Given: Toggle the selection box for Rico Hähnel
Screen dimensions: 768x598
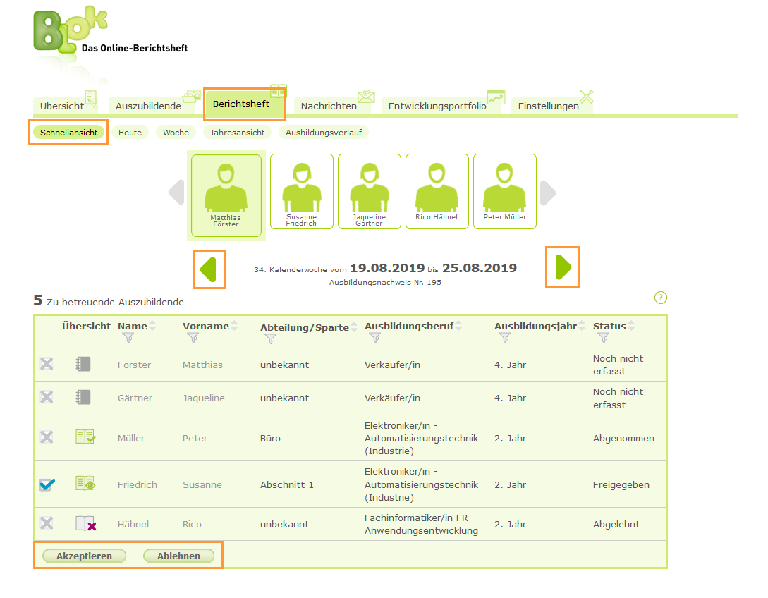Looking at the screenshot, I should click(x=47, y=524).
